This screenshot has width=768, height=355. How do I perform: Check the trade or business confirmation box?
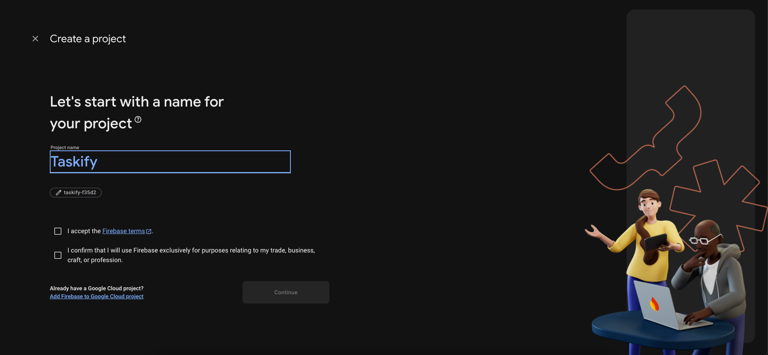[x=58, y=256]
